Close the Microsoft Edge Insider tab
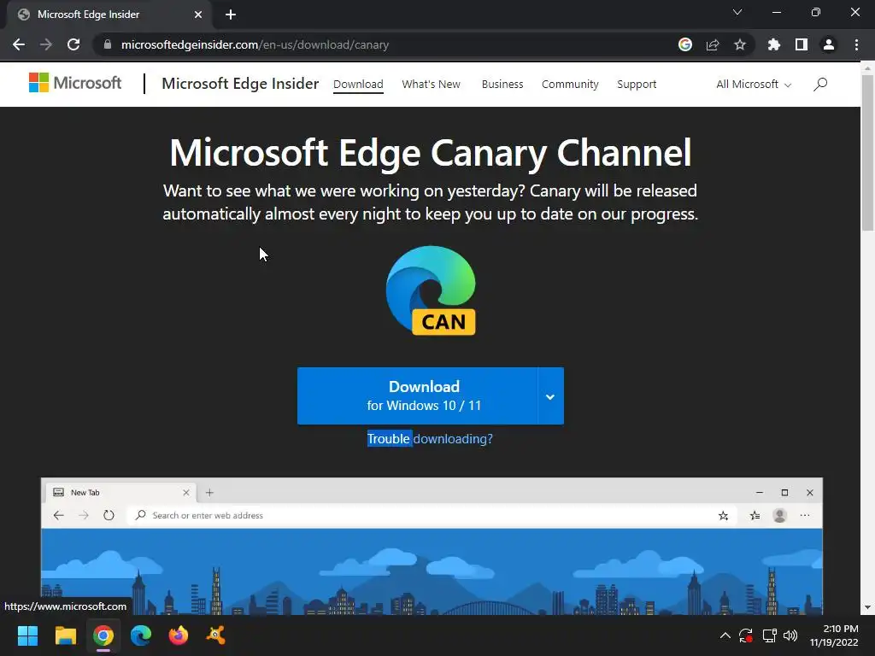Viewport: 875px width, 656px height. pos(198,15)
